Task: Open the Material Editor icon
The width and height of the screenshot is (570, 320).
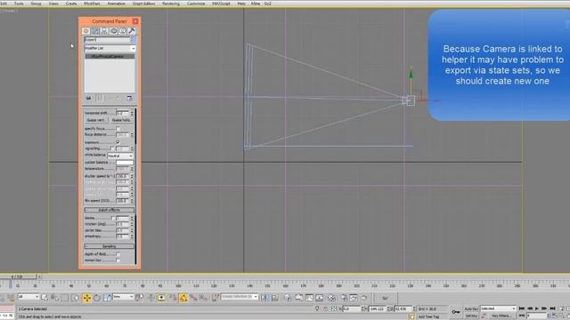Action: [331, 298]
